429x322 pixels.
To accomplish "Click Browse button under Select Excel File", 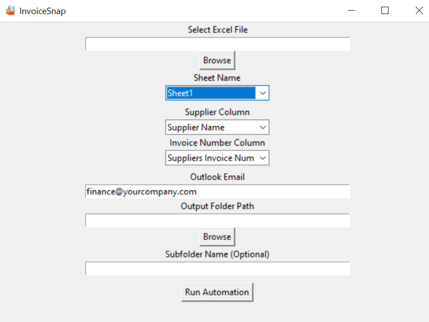I will (217, 60).
